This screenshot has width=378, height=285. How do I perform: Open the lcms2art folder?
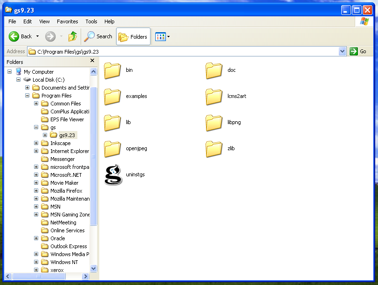click(226, 96)
